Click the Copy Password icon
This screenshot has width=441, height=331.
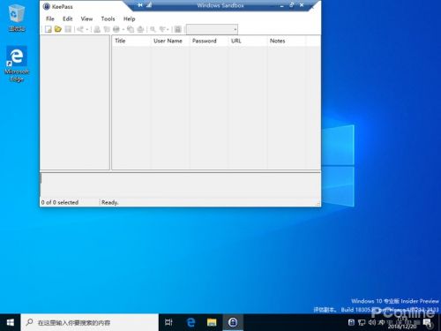(107, 29)
